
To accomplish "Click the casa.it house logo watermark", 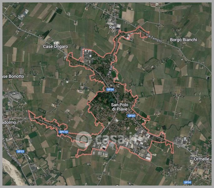I will [84, 139].
